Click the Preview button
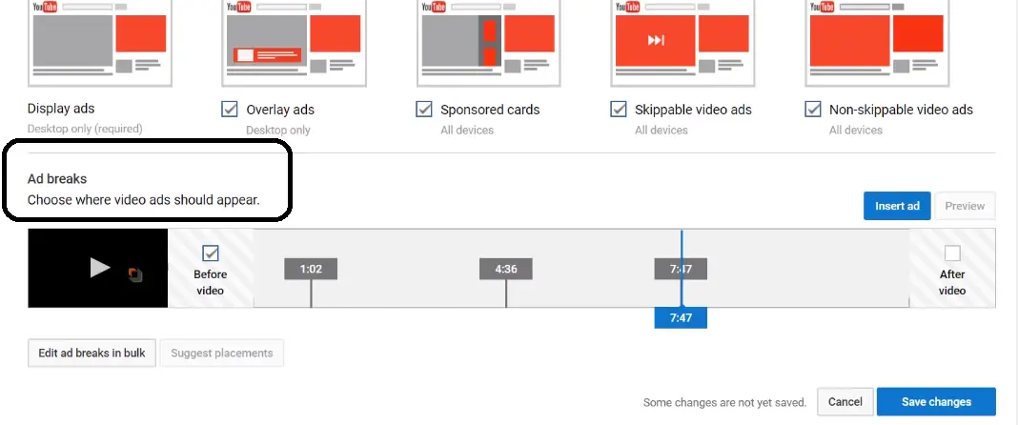1018x425 pixels. point(965,206)
